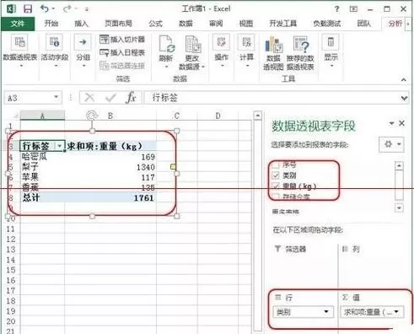414x334 pixels.
Task: Switch to the 开始 (Home) tab
Action: point(51,24)
